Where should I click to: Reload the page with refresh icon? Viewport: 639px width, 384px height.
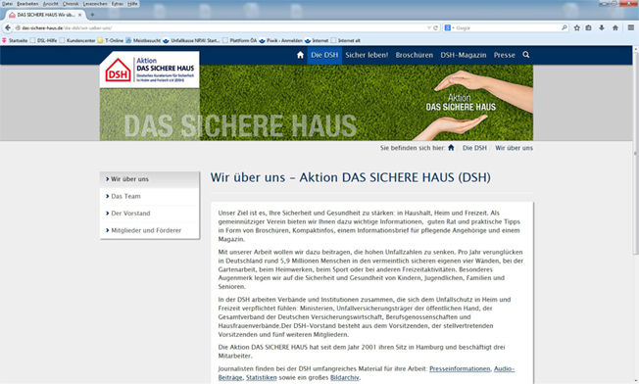[435, 28]
